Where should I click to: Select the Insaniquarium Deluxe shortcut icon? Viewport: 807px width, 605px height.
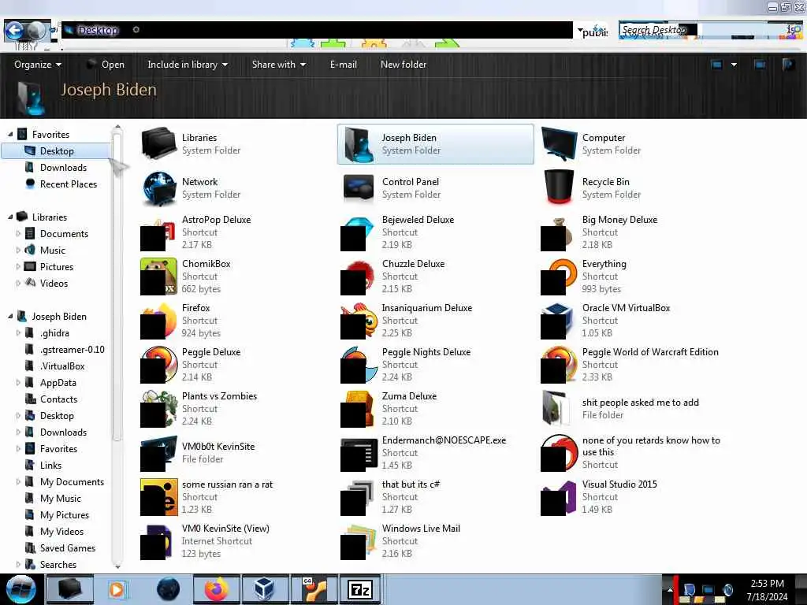click(359, 321)
